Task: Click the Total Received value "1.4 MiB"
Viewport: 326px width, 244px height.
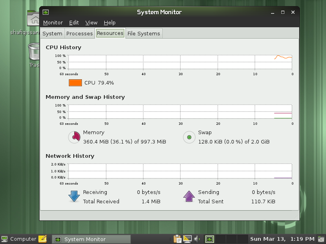Action: coord(151,201)
